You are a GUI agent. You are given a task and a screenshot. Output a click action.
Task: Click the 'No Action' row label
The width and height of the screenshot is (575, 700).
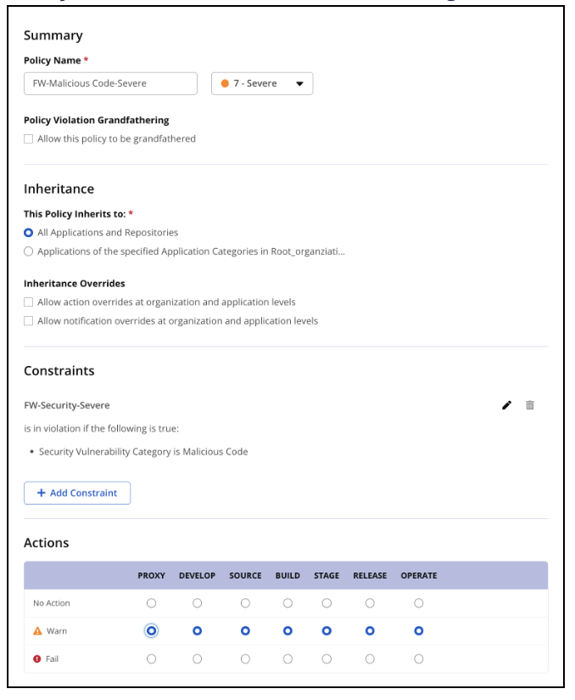pyautogui.click(x=52, y=603)
